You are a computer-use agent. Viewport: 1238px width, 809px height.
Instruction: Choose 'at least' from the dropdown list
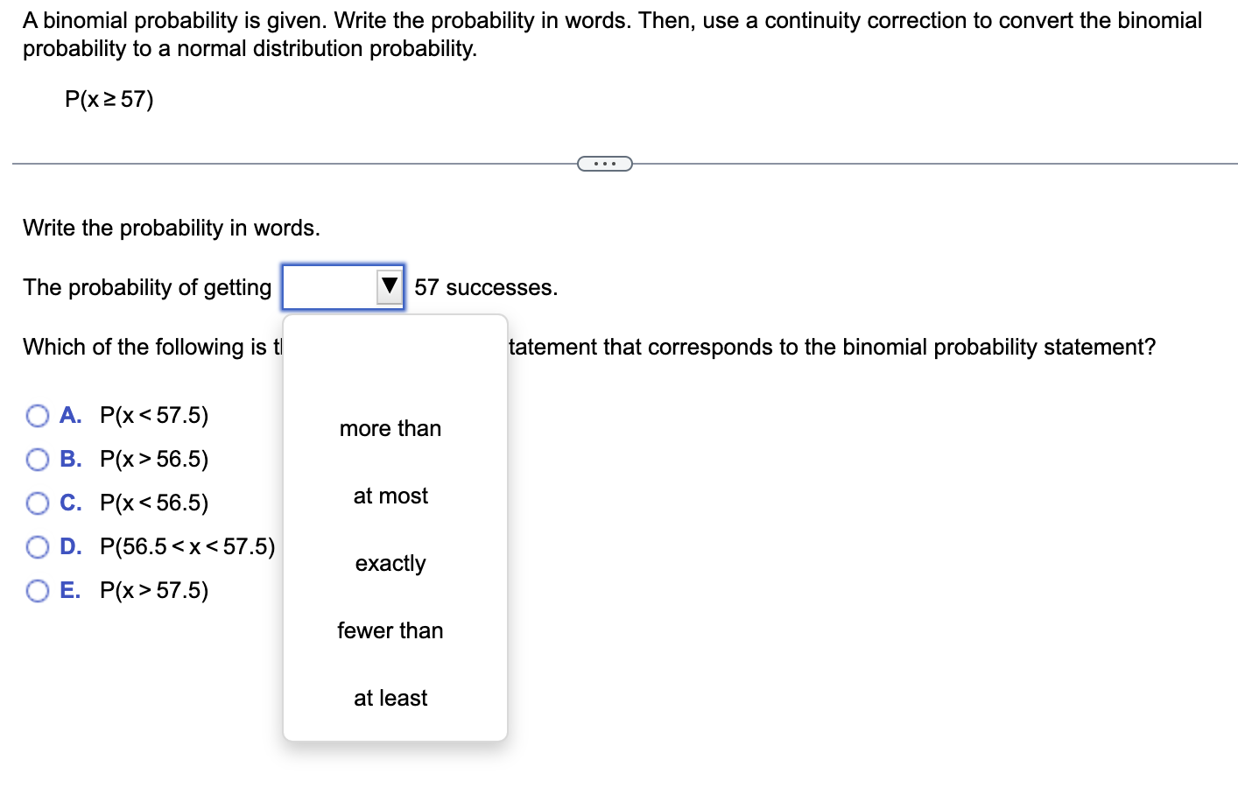pos(390,698)
